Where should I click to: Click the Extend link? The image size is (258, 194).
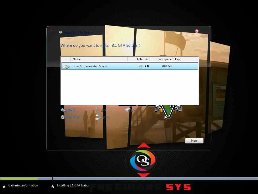click(106, 117)
